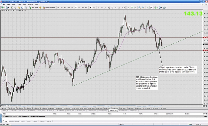Screen dimensions: 208x126
Task: Click the New Chart toolbar icon
Action: pos(3,8)
